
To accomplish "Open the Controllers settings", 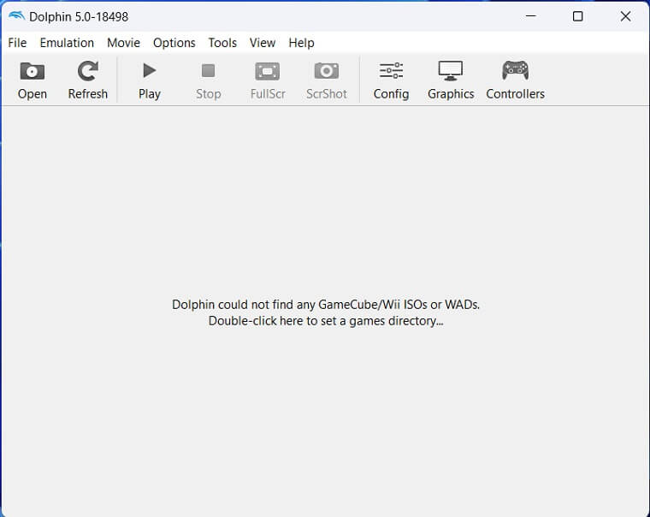I will click(x=515, y=80).
